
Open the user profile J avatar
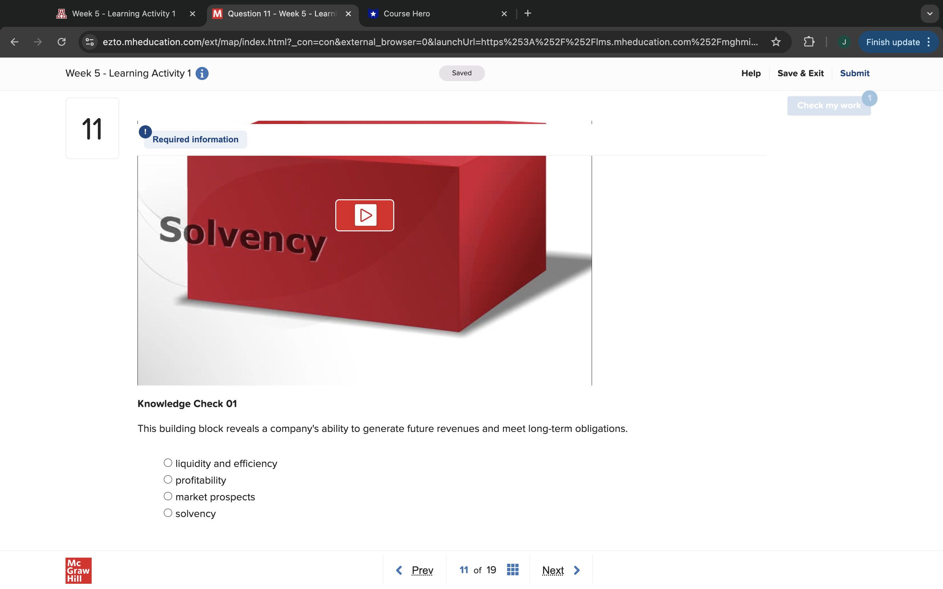point(844,42)
